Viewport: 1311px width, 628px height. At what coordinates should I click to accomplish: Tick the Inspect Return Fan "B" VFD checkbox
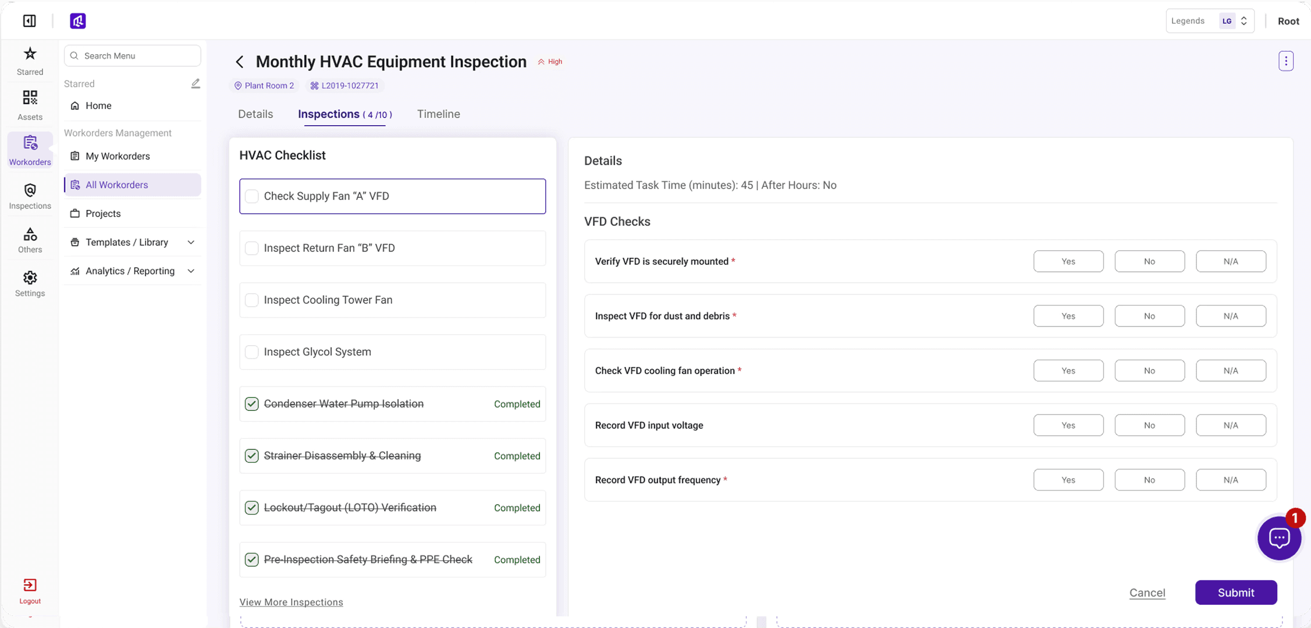coord(251,248)
